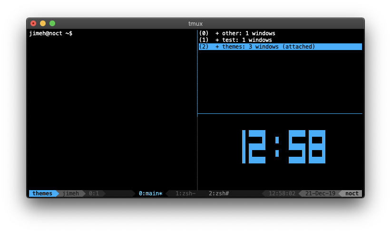
Task: Maximize the tmux window with green button
Action: click(x=52, y=23)
